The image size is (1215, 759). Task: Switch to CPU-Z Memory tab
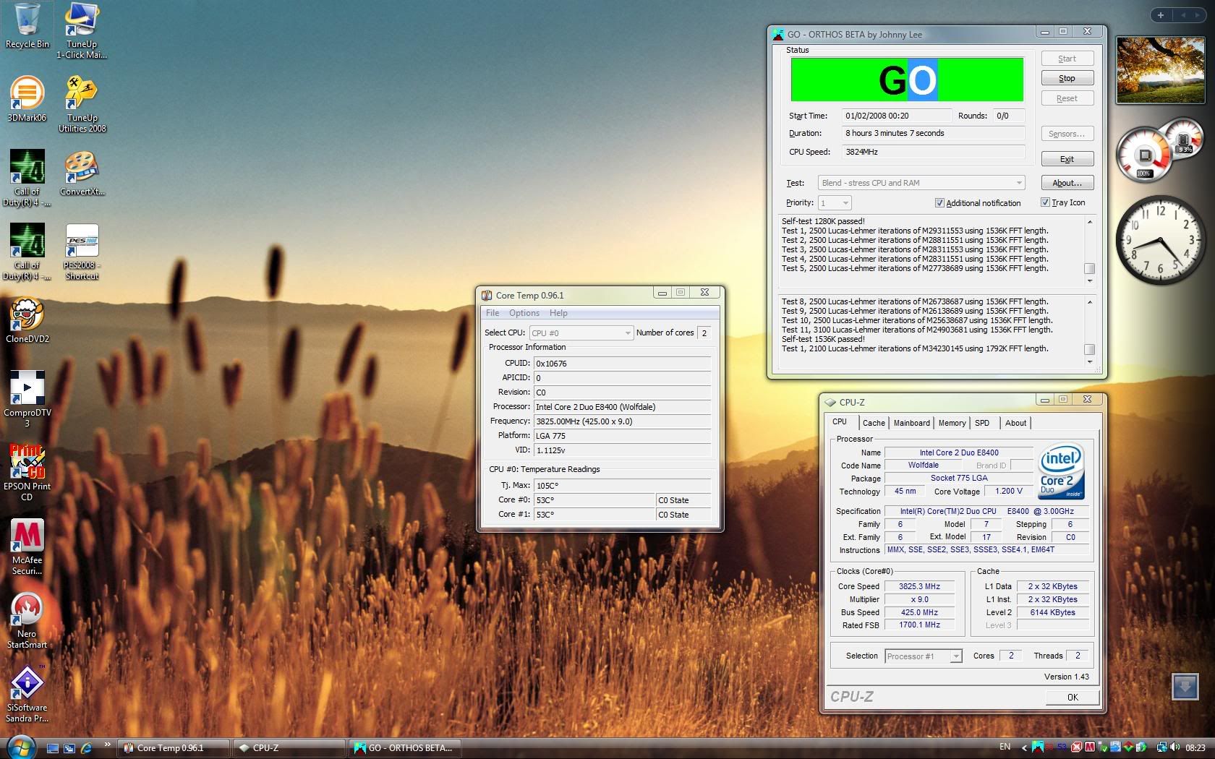[952, 423]
